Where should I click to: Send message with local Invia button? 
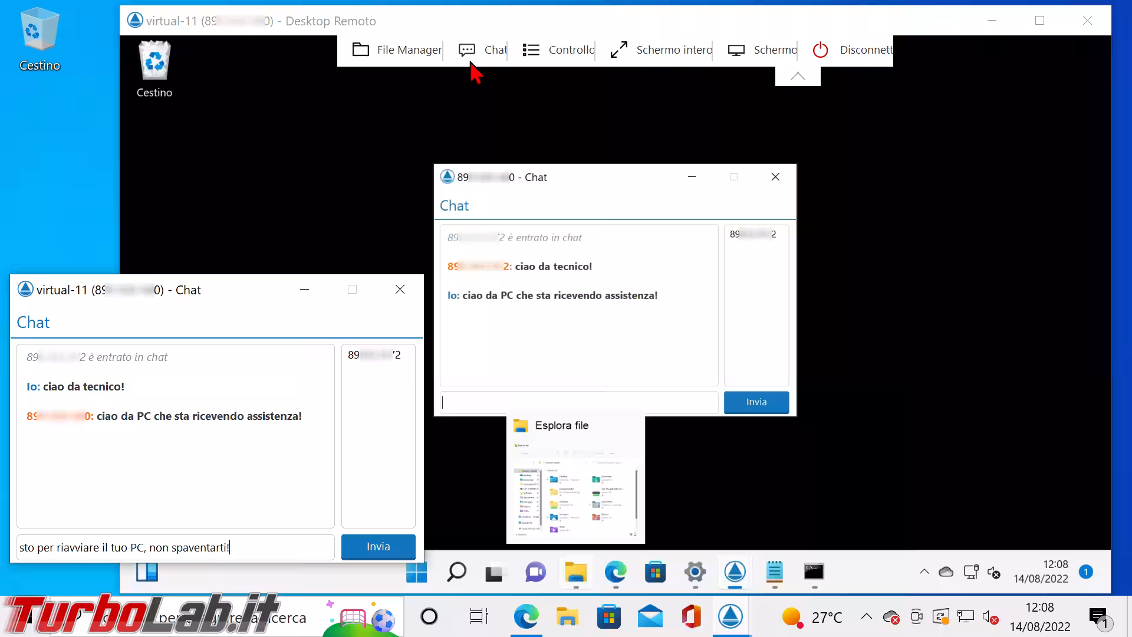coord(378,547)
